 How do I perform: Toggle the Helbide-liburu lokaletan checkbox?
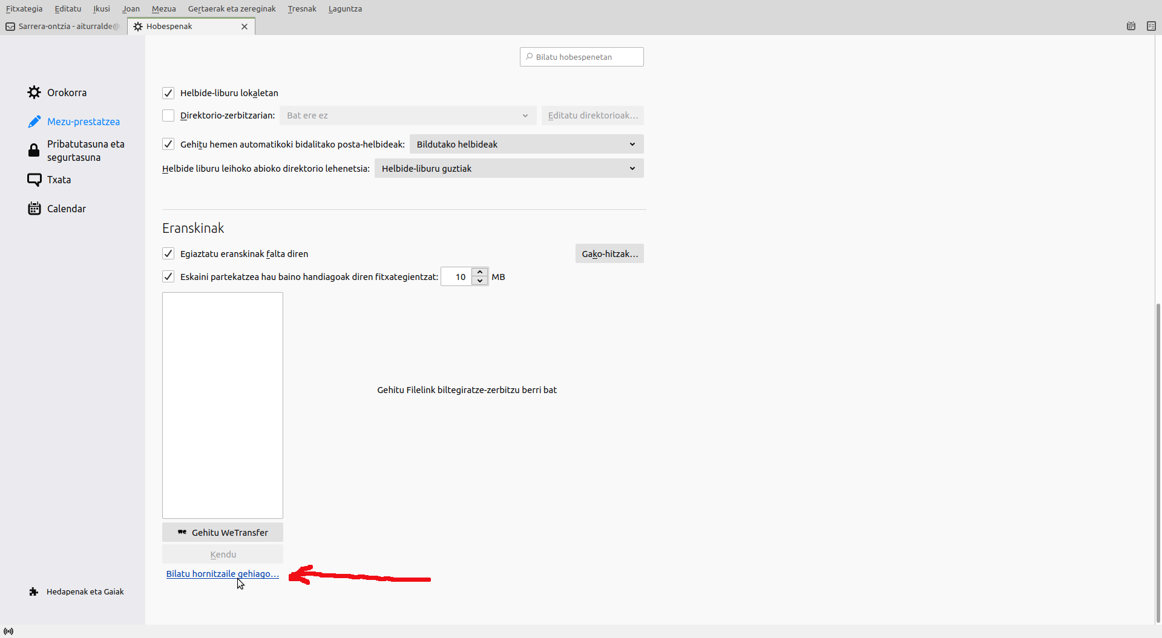point(168,93)
